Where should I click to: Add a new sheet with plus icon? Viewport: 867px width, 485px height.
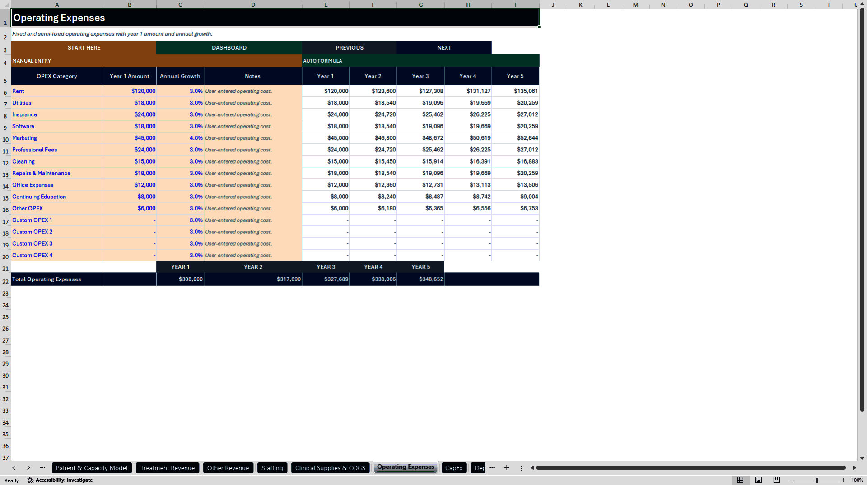click(507, 468)
